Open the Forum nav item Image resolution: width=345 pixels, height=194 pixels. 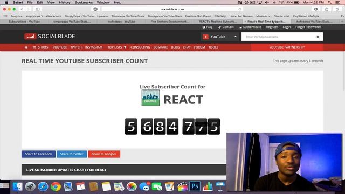[x=199, y=47]
